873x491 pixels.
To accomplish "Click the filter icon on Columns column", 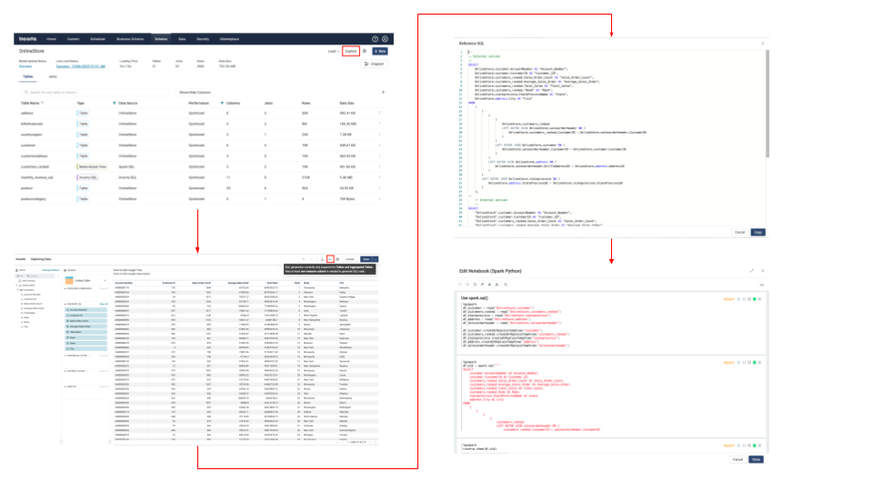I will [x=222, y=103].
